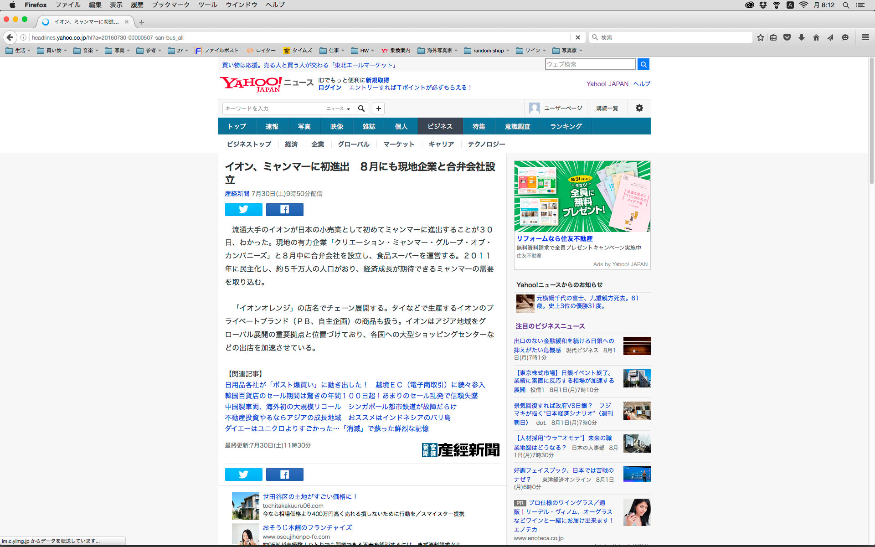Click the 住友不動産 reform ad banner image
The height and width of the screenshot is (547, 875).
click(582, 196)
